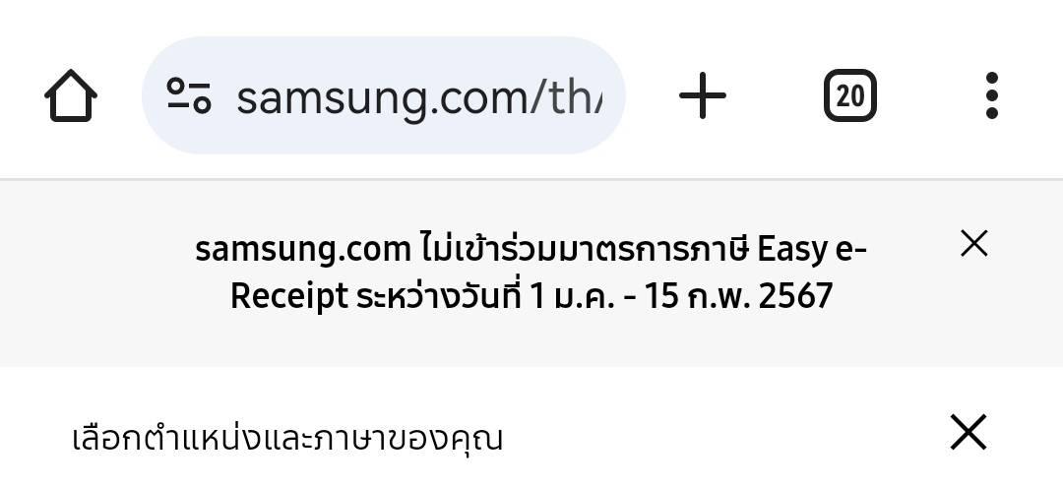1063x487 pixels.
Task: Choose your location and language bar
Action: click(531, 432)
